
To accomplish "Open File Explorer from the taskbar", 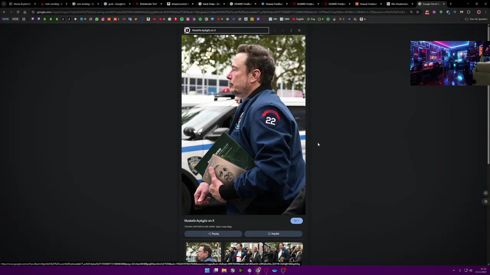I will click(224, 270).
